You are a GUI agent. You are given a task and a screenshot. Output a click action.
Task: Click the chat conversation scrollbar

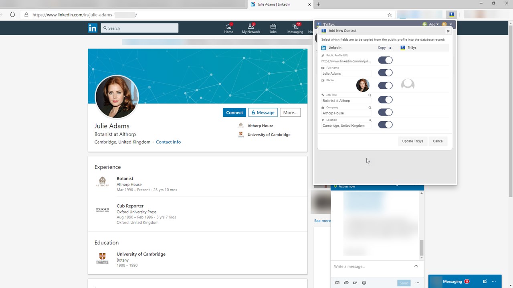[x=421, y=248]
